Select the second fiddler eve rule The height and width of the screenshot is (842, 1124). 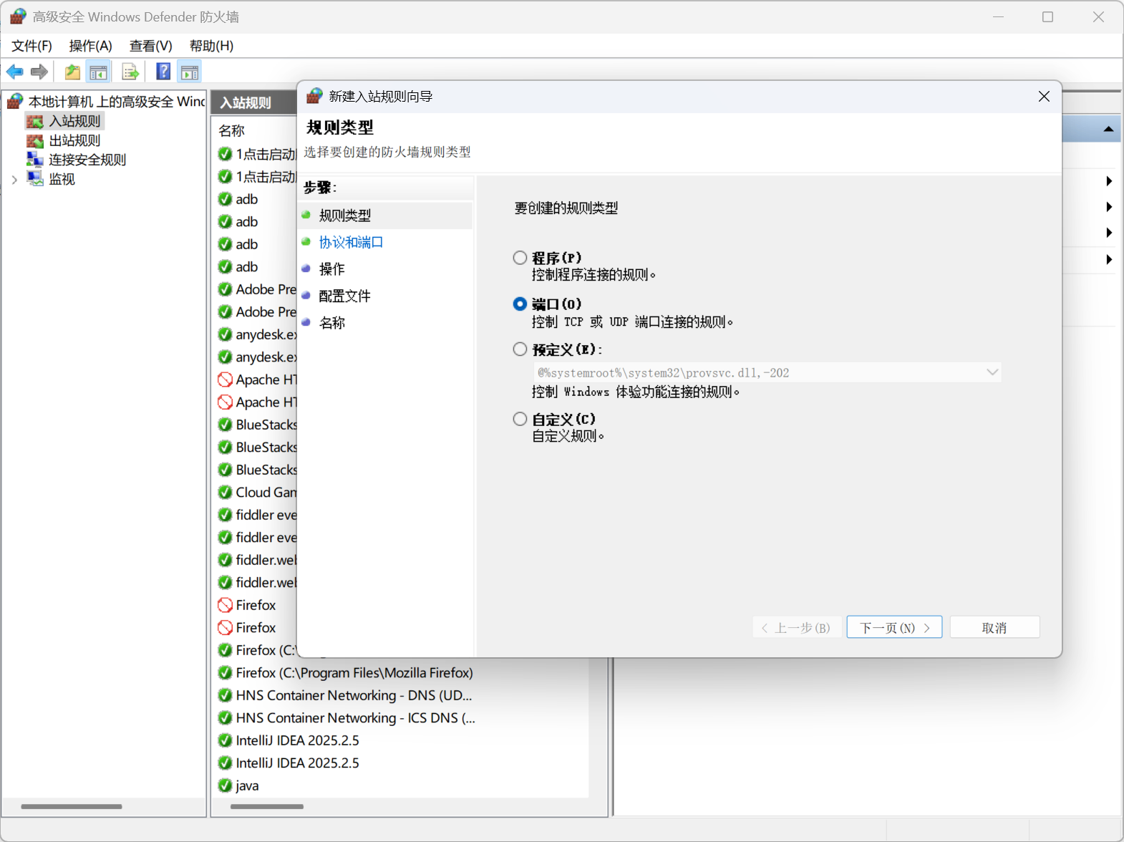point(266,537)
